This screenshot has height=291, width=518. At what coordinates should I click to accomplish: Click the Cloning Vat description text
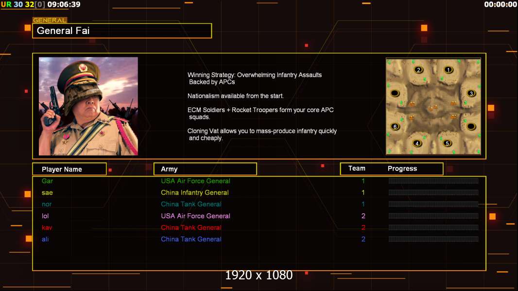point(262,134)
